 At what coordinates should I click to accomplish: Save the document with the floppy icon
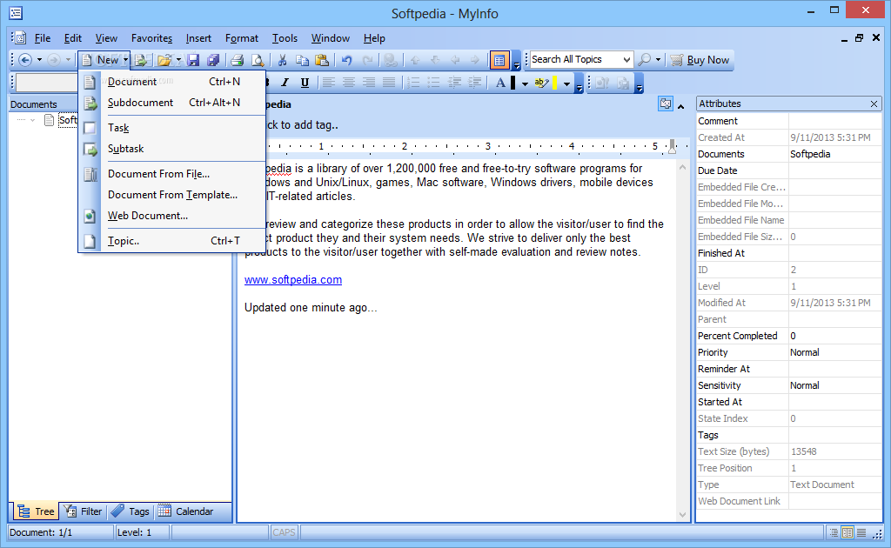tap(193, 60)
